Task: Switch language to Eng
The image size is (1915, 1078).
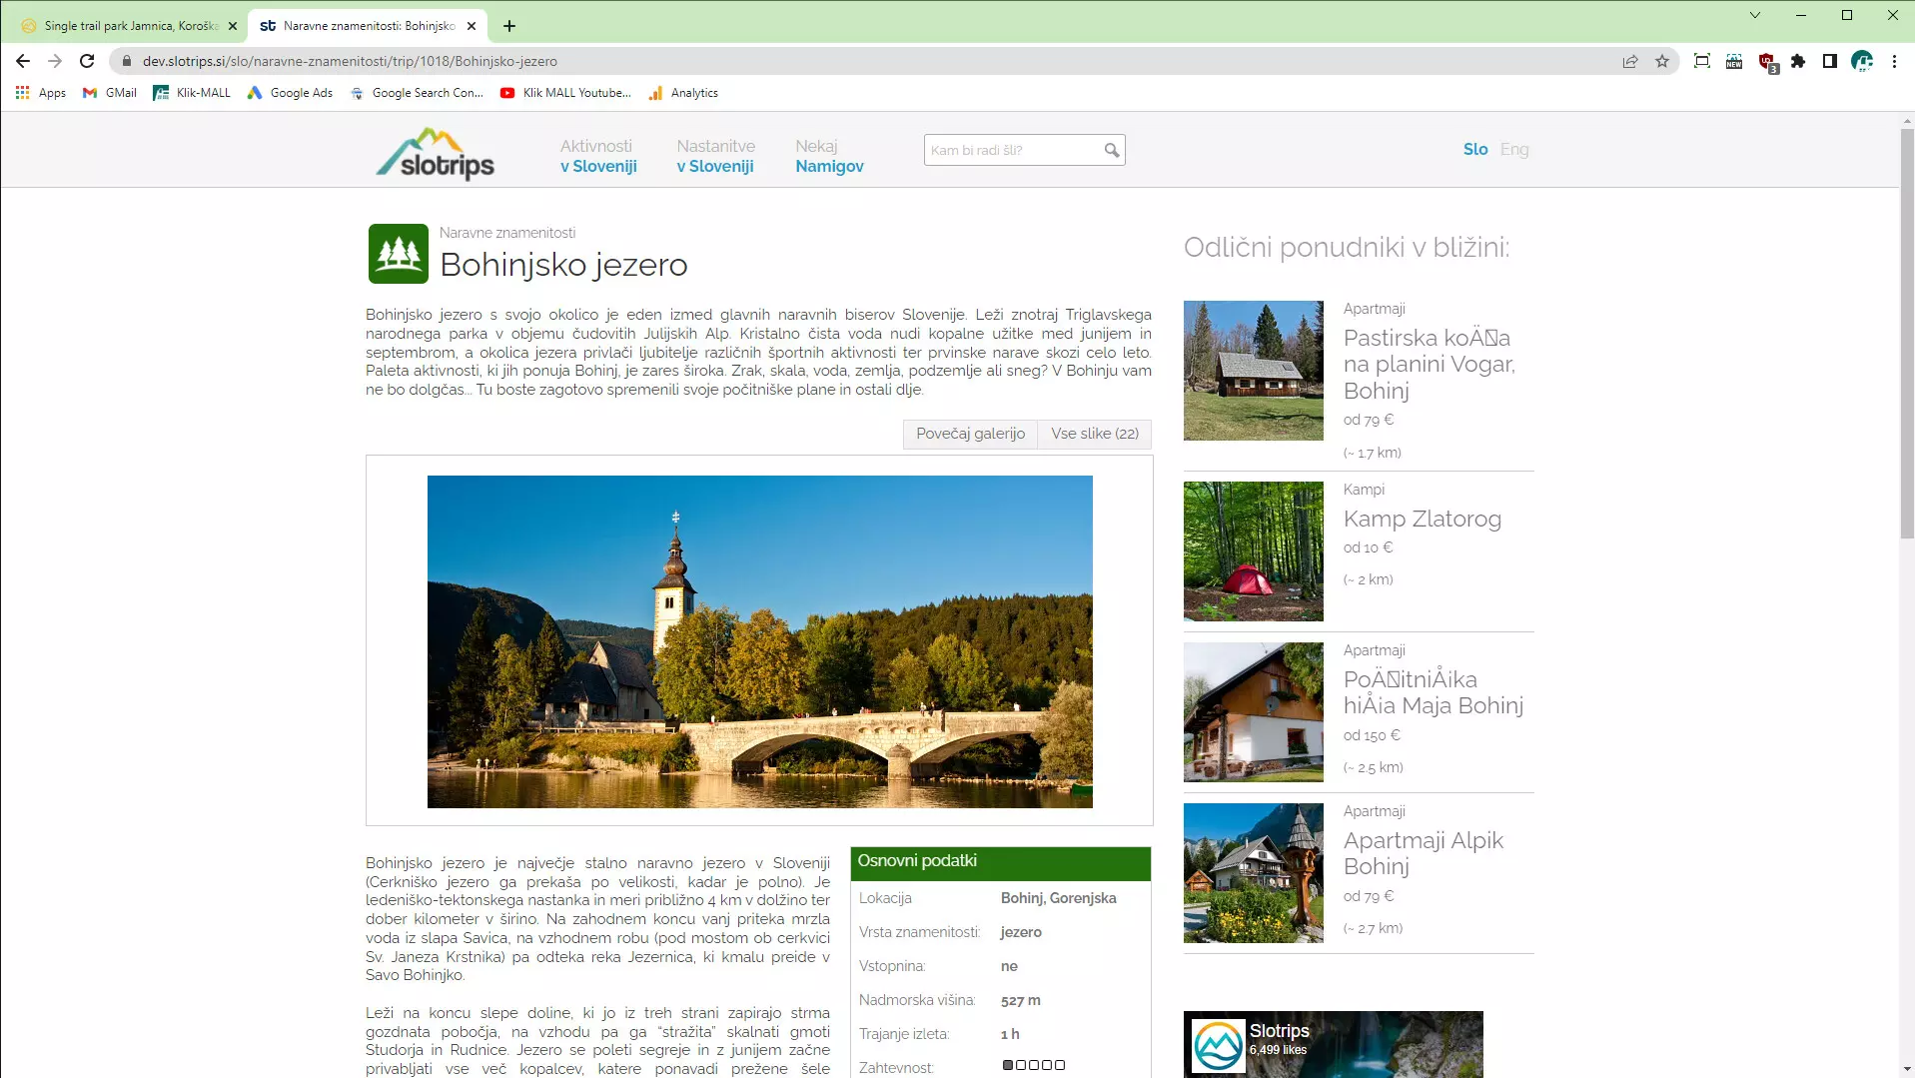Action: 1513,149
